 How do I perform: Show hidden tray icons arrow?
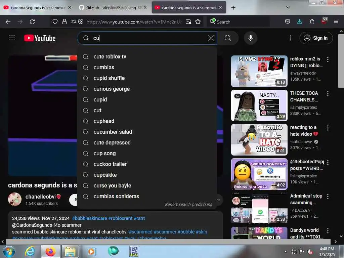coord(286,252)
